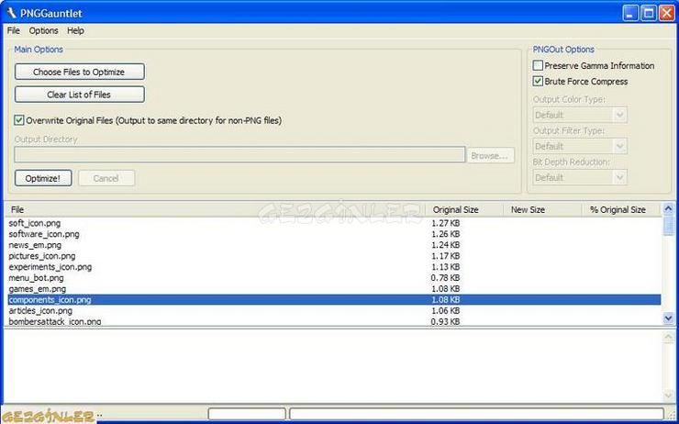Select menu_bot.png row
This screenshot has height=424, width=679.
[x=334, y=277]
